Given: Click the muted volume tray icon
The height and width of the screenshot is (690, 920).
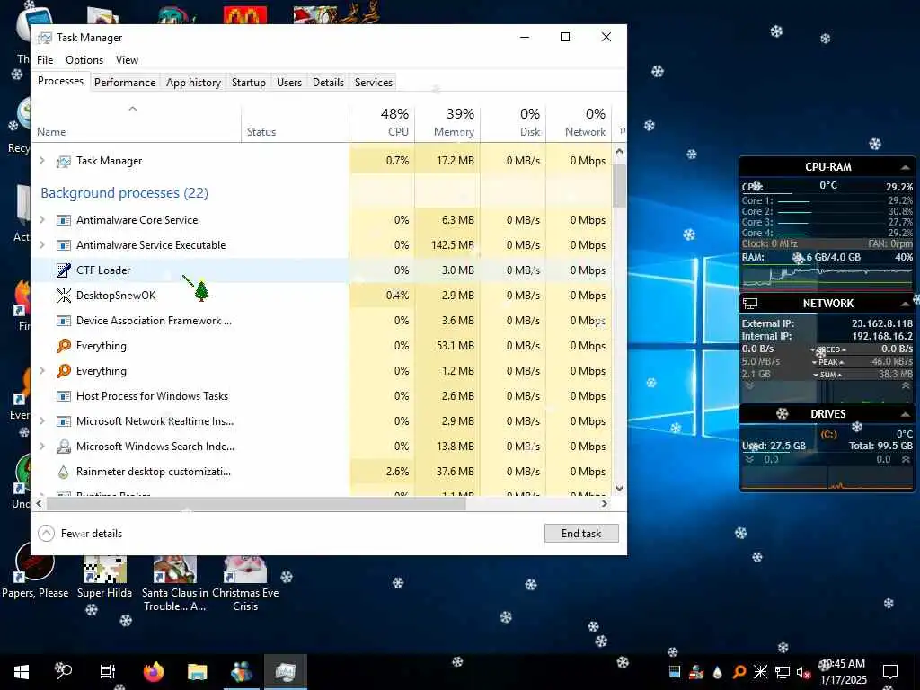Looking at the screenshot, I should point(803,672).
